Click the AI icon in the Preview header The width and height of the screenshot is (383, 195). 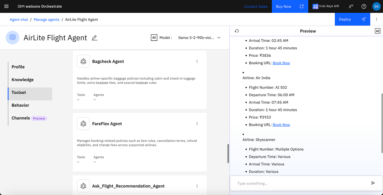pos(378,31)
